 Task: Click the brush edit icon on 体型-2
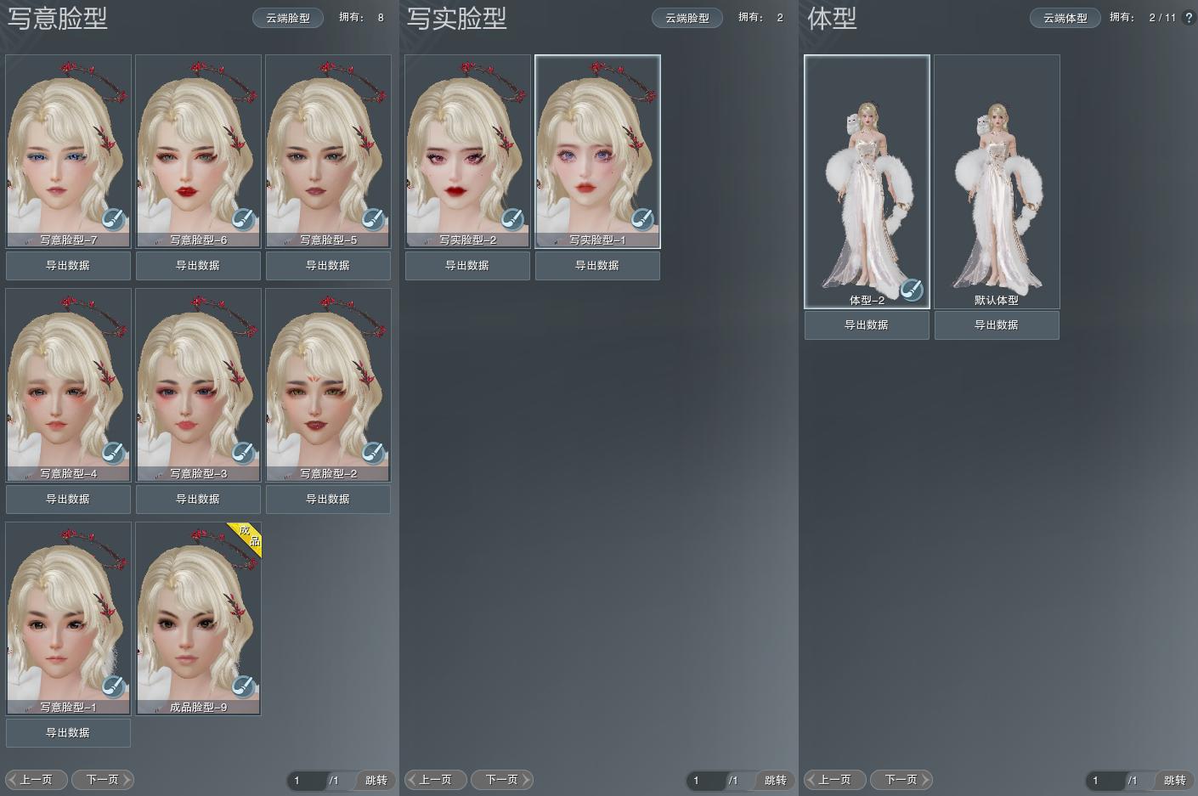coord(912,290)
